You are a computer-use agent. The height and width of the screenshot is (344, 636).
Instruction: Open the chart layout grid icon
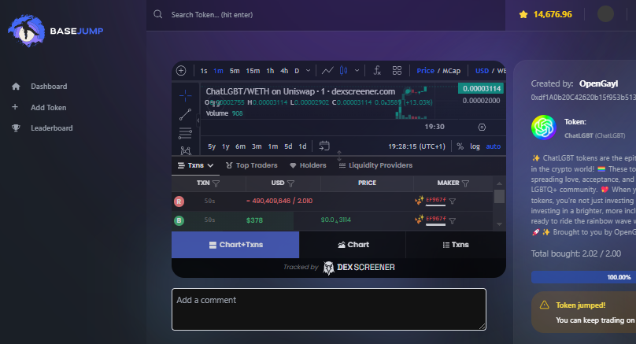(x=397, y=71)
